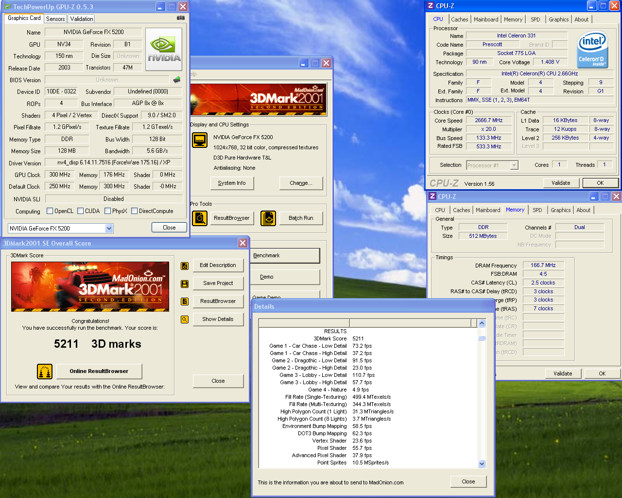The image size is (622, 498).
Task: Click Close in the Details window
Action: point(468,481)
